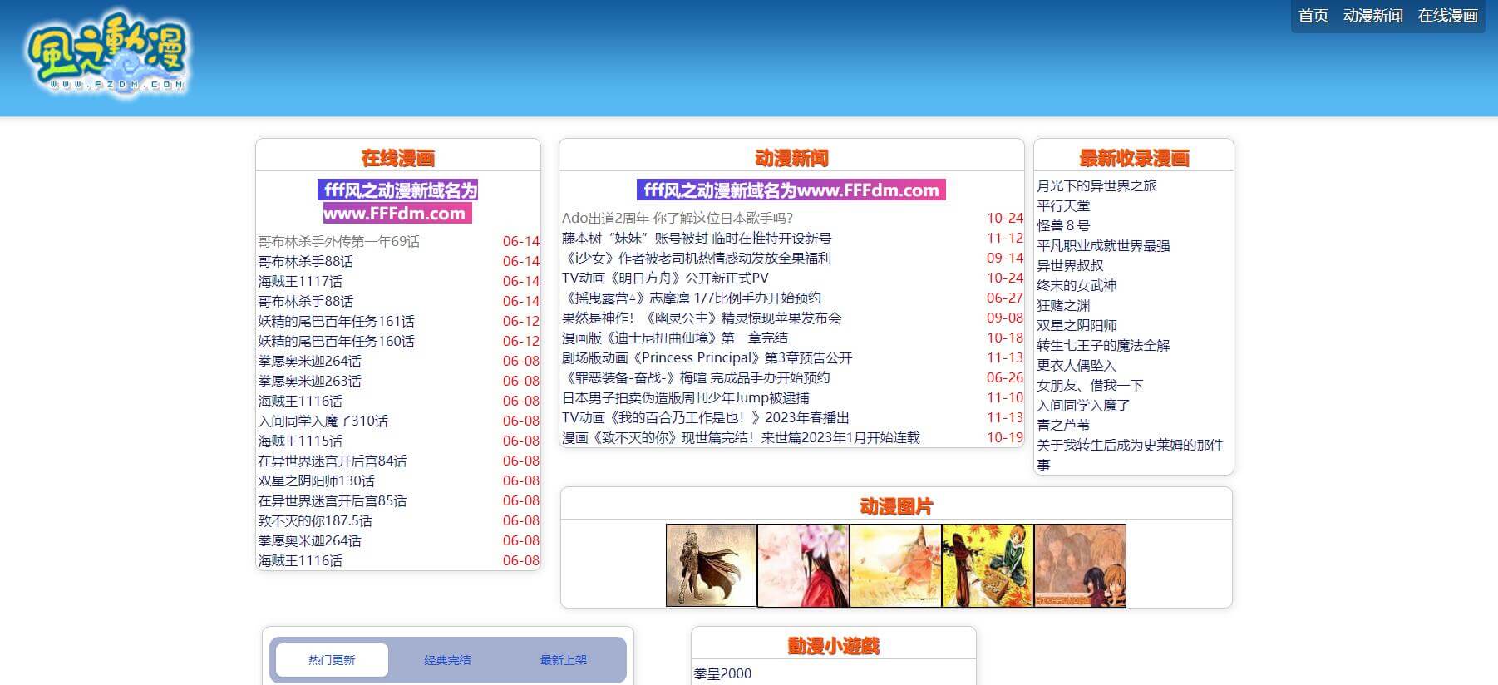Open 在线漫画 in the top navigation

pyautogui.click(x=1447, y=16)
